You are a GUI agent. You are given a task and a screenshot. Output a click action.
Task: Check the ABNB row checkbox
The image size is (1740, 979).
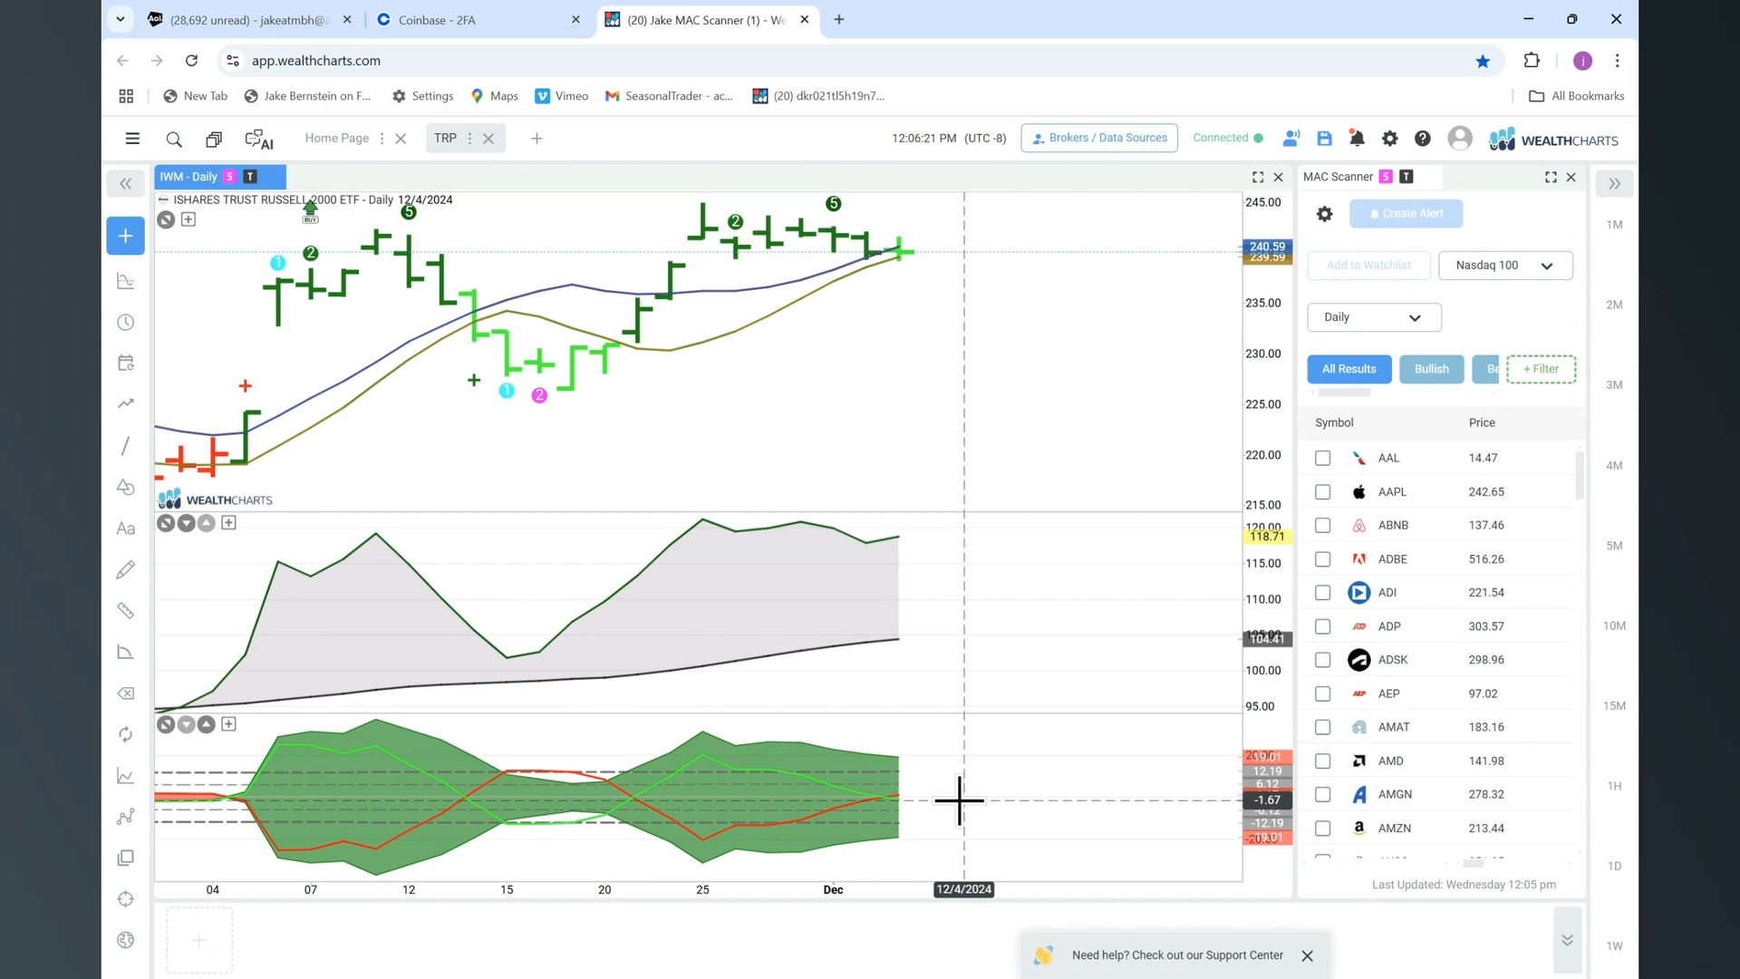point(1322,526)
